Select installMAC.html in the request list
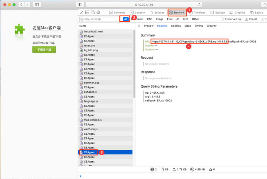The height and width of the screenshot is (179, 267). point(105,32)
